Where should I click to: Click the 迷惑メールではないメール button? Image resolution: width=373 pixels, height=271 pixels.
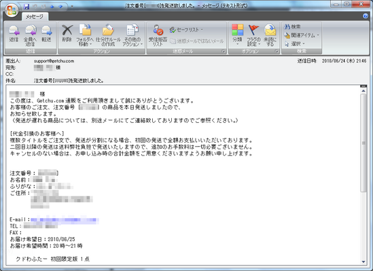(x=197, y=41)
